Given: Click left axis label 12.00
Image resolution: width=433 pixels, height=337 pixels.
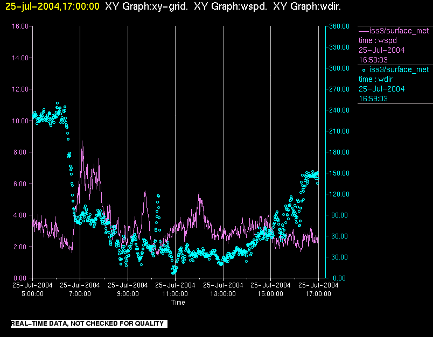Looking at the screenshot, I should [x=20, y=89].
